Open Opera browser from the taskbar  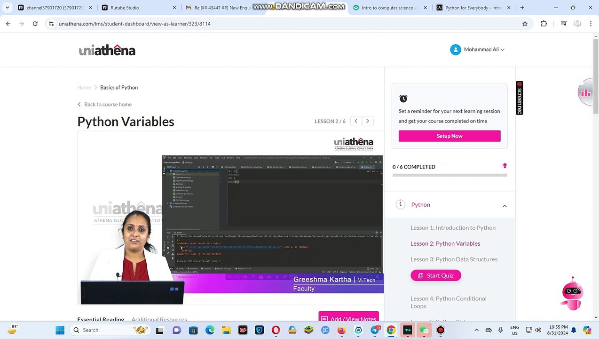tap(276, 330)
